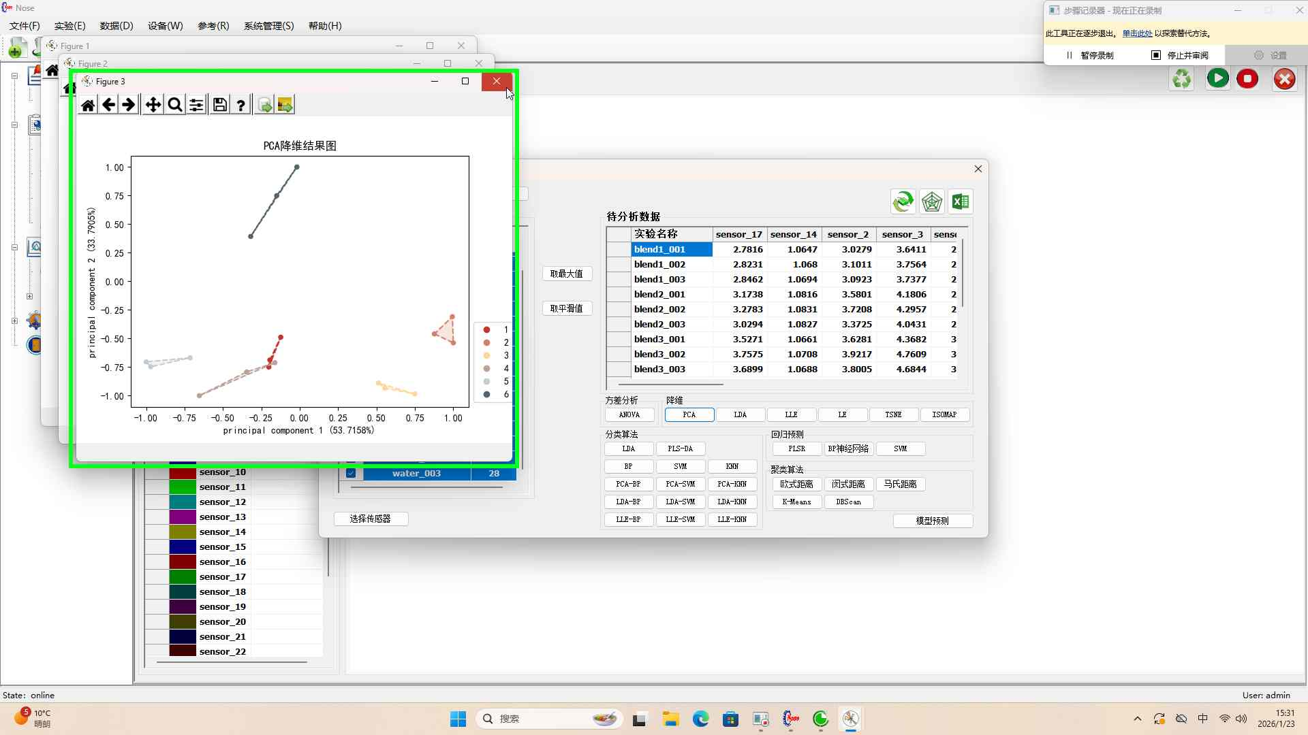This screenshot has height=735, width=1308.
Task: Export data with the Excel icon
Action: click(961, 201)
